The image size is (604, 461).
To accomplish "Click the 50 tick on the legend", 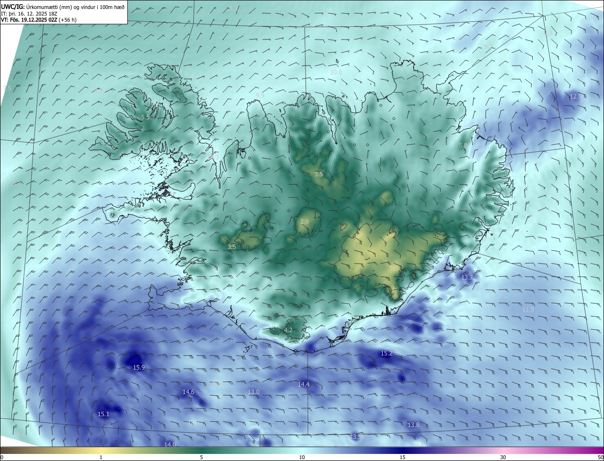I will pos(600,457).
